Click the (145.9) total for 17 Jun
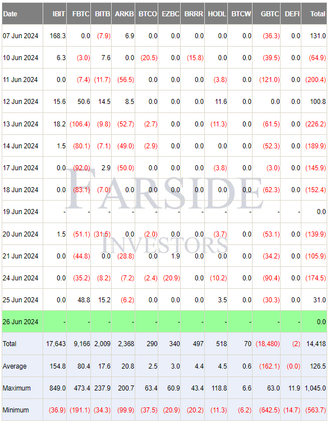This screenshot has height=422, width=330. [x=315, y=168]
